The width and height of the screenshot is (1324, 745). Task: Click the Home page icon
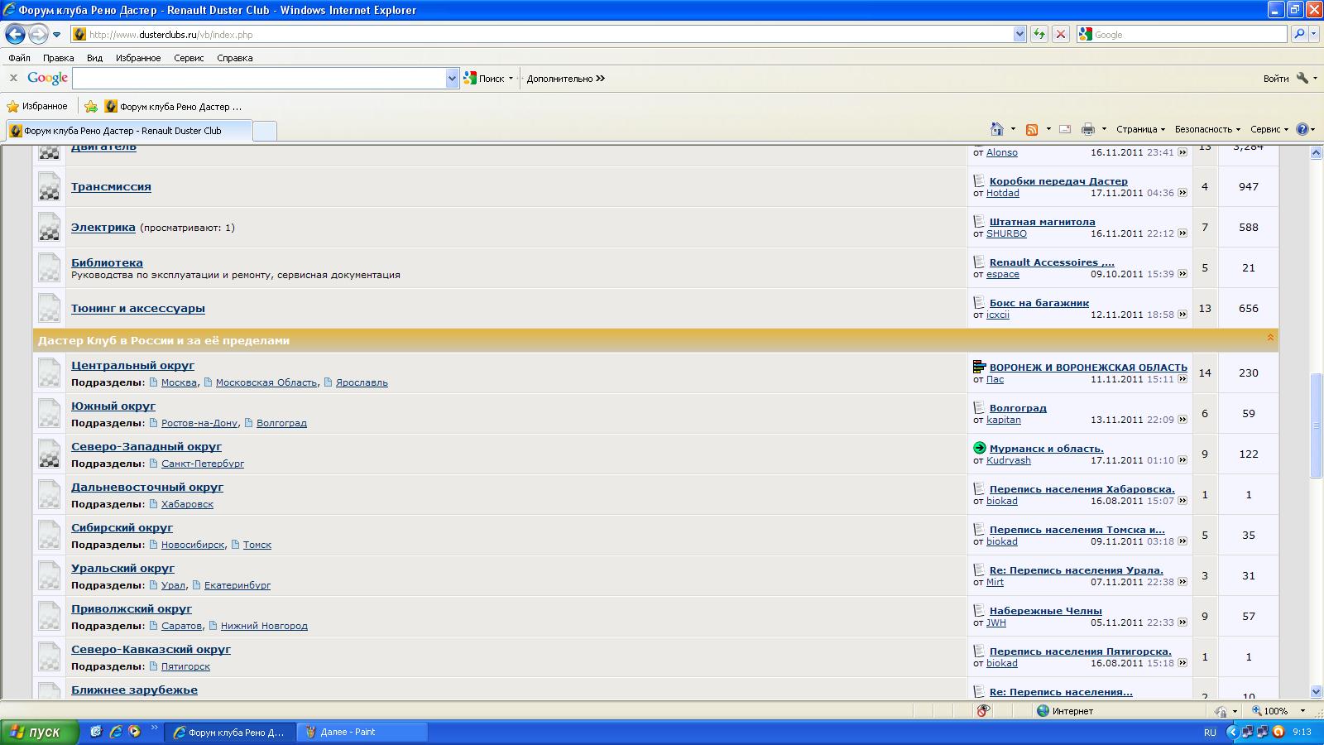pyautogui.click(x=997, y=129)
